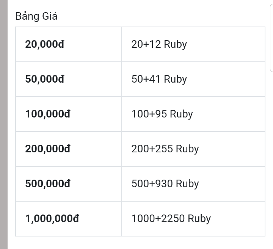Select the 100,000đ price cell
This screenshot has width=273, height=249.
point(69,114)
